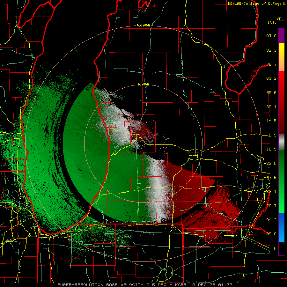Click the 14.5 velocity scale value
This screenshot has height=287, width=287.
point(271,121)
